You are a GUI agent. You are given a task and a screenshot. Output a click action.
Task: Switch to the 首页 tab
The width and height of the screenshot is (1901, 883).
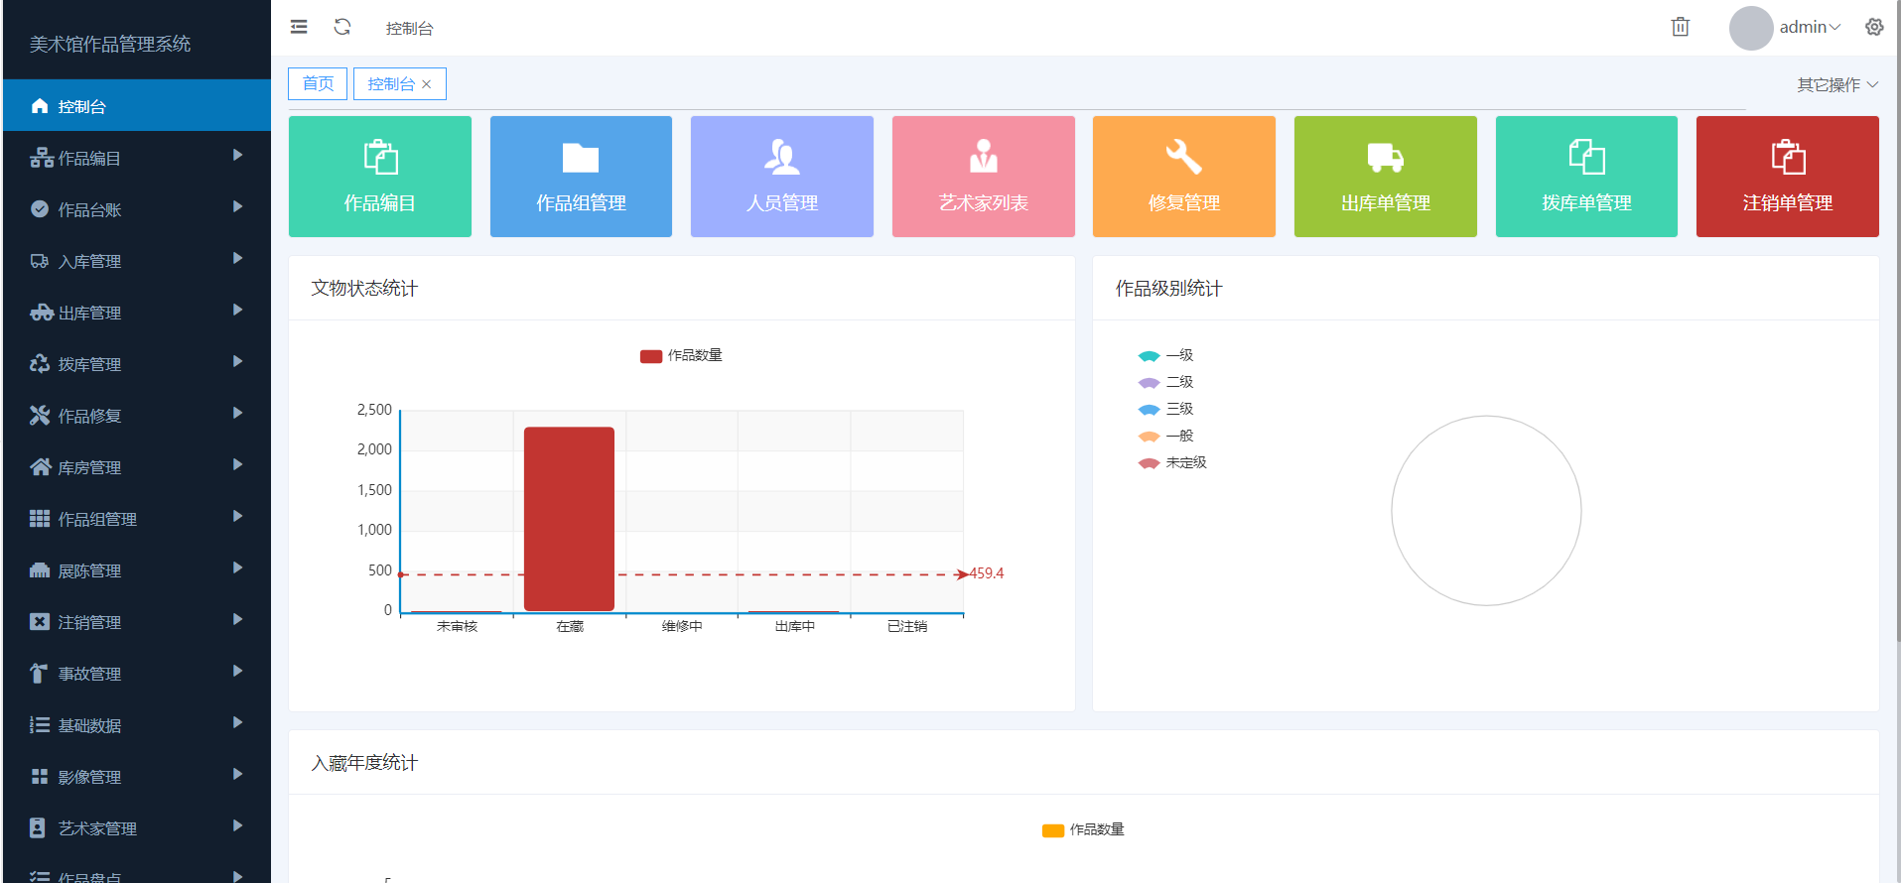[318, 83]
